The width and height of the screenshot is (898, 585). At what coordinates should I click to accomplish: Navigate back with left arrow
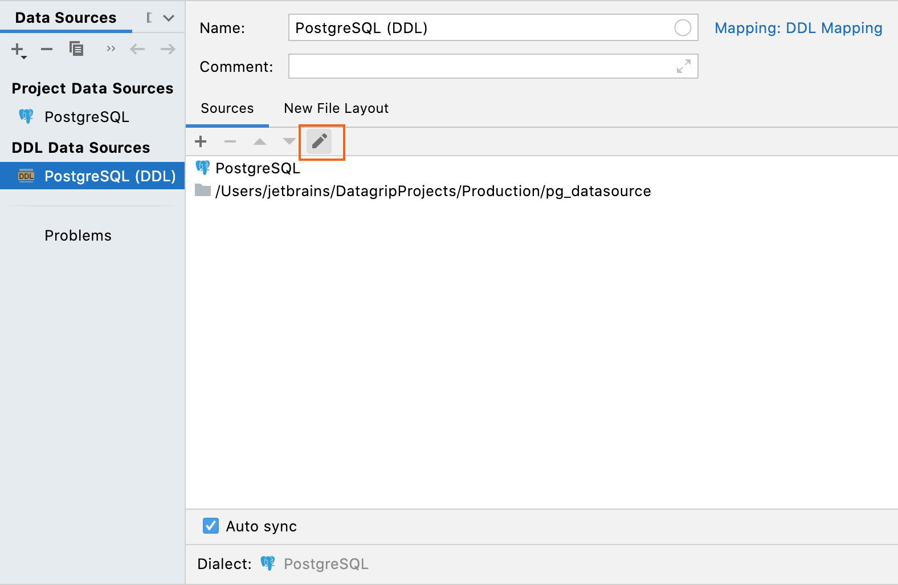tap(137, 49)
